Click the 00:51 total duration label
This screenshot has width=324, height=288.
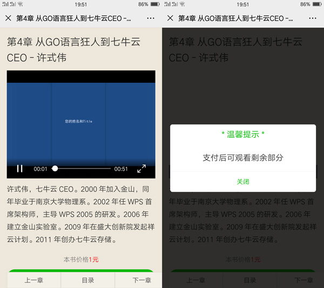point(121,169)
